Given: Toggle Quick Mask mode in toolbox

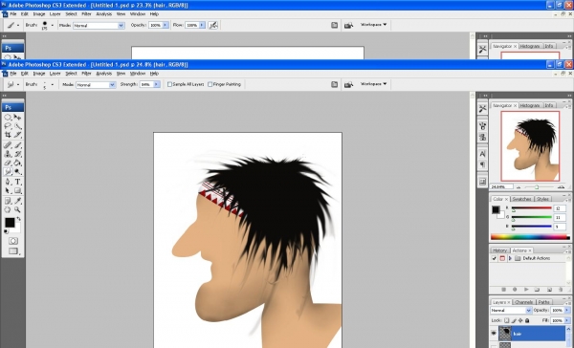Looking at the screenshot, I should (13, 241).
